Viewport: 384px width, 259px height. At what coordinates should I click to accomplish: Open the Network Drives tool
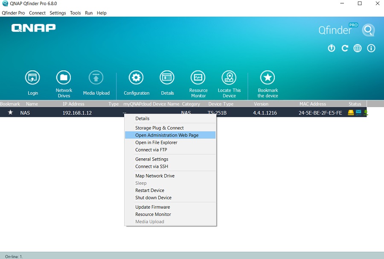point(64,78)
